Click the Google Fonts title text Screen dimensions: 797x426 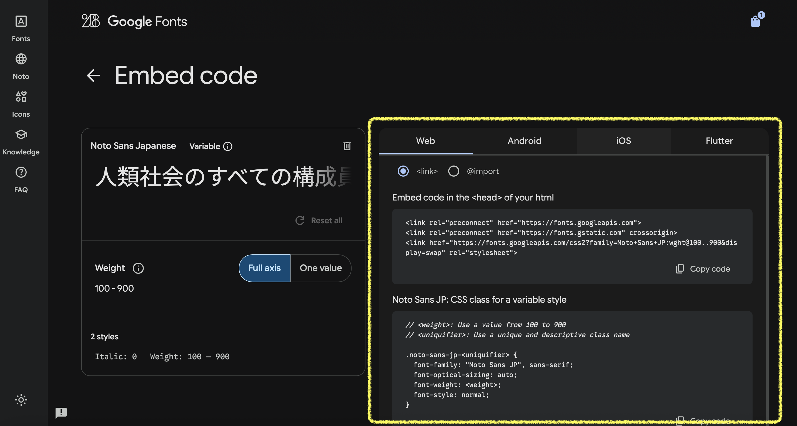pyautogui.click(x=147, y=21)
